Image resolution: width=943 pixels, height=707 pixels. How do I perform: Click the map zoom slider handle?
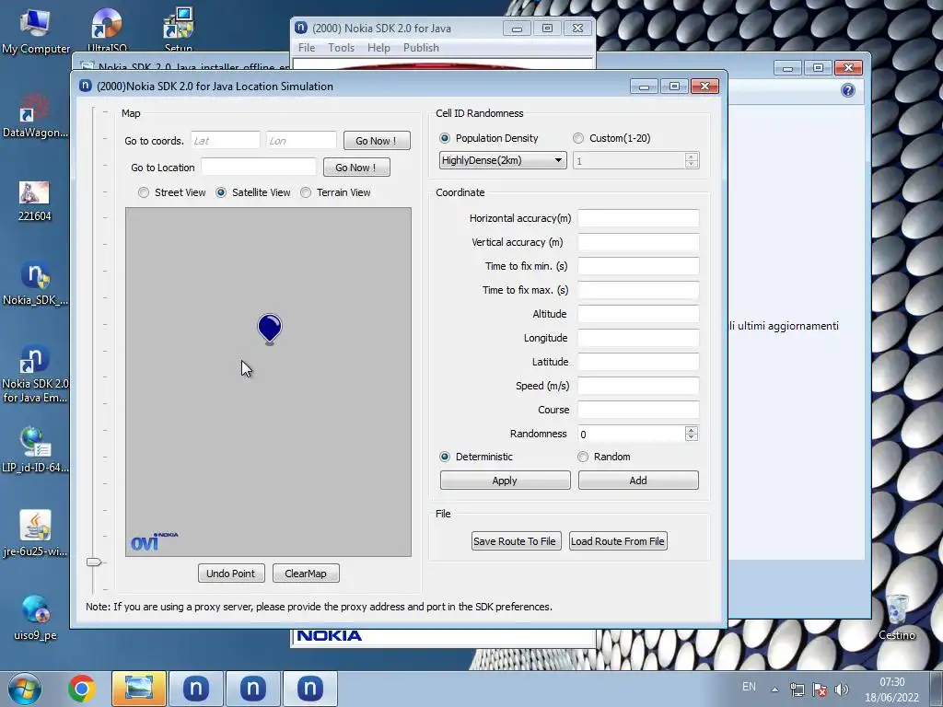pos(94,562)
